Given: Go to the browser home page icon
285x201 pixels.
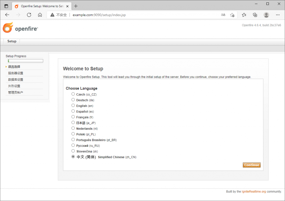Looking at the screenshot, I should pos(40,15).
